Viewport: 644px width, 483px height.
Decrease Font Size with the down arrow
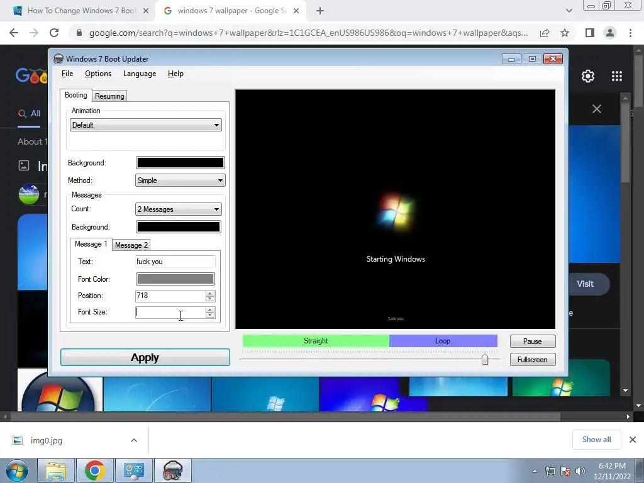coord(210,315)
